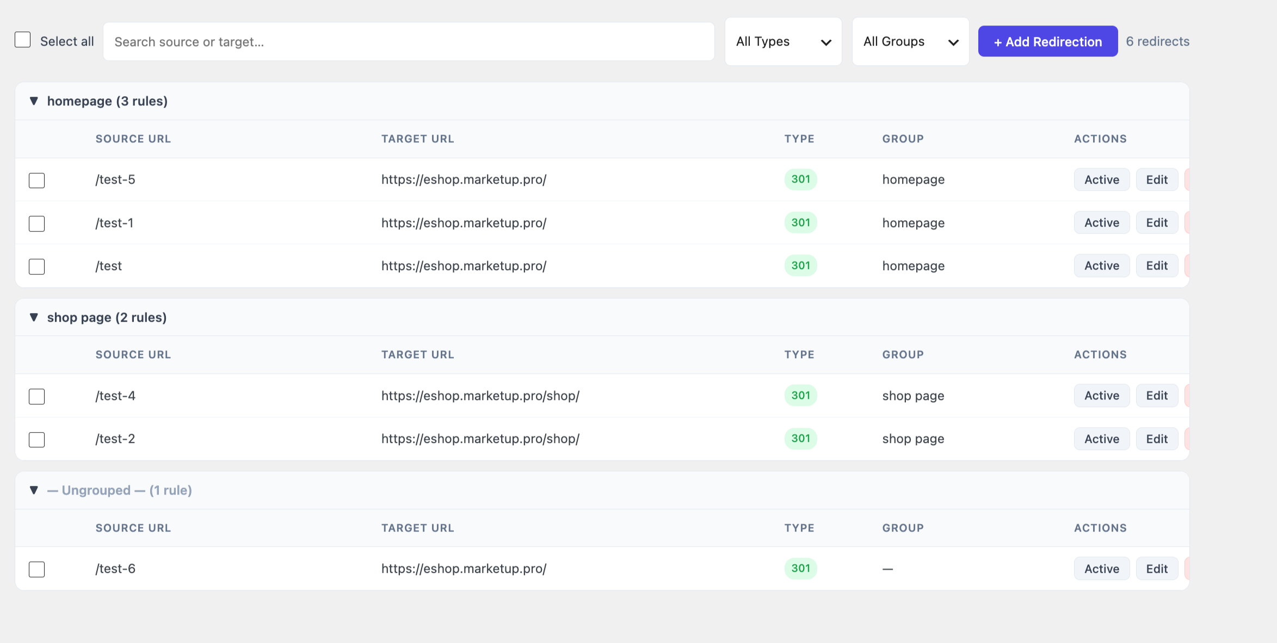This screenshot has height=643, width=1277.
Task: Click the /test-4 source URL
Action: (x=115, y=396)
